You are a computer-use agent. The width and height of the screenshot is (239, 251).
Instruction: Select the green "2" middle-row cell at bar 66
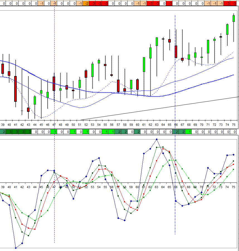coord(175,132)
